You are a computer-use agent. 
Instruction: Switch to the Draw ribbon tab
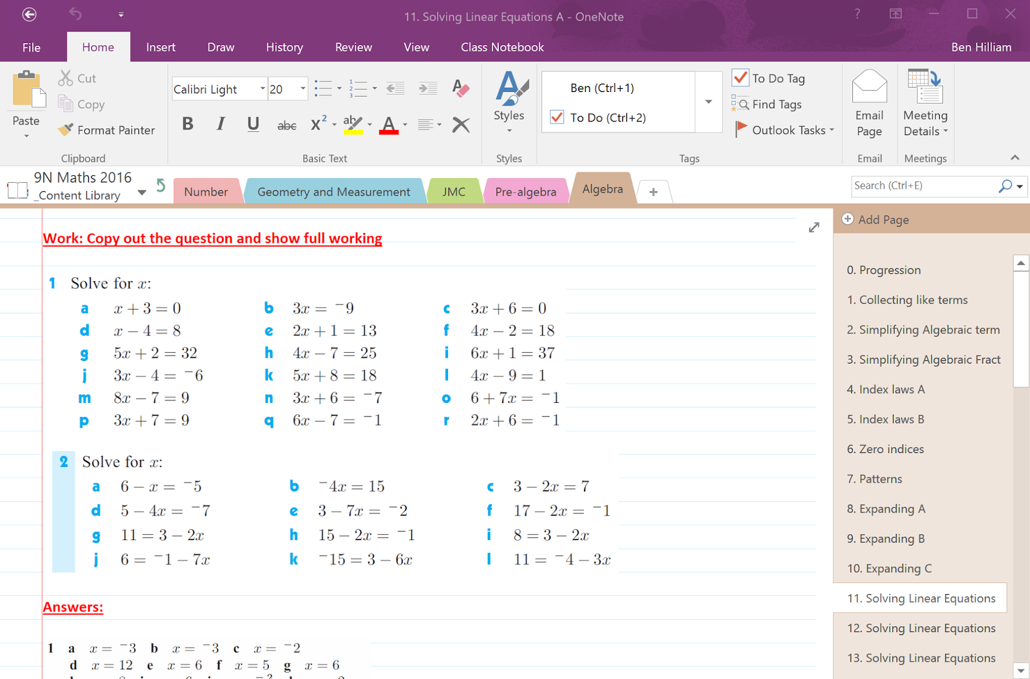pos(220,47)
